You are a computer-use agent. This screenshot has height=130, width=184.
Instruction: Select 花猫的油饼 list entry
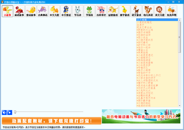pos(157,35)
